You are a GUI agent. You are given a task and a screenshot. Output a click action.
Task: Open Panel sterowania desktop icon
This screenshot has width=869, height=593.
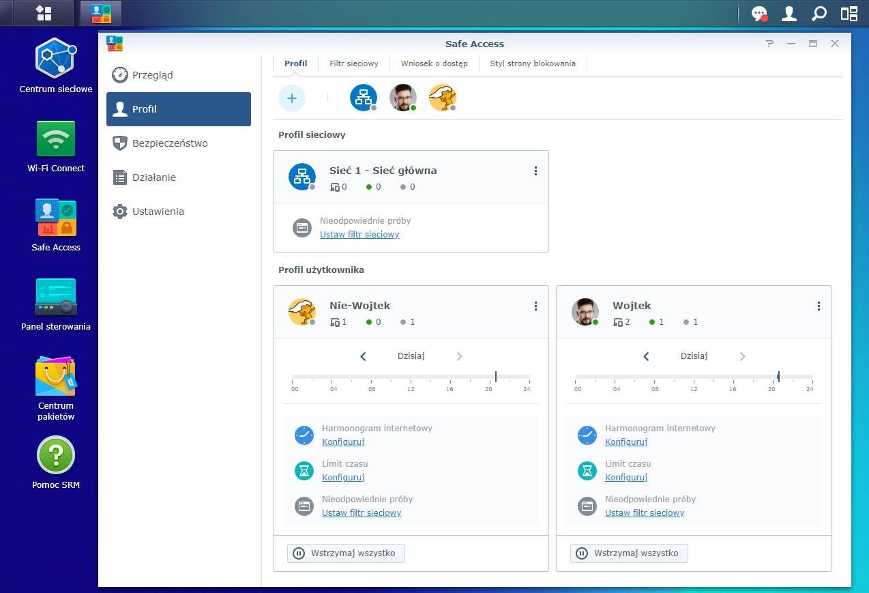(x=56, y=297)
